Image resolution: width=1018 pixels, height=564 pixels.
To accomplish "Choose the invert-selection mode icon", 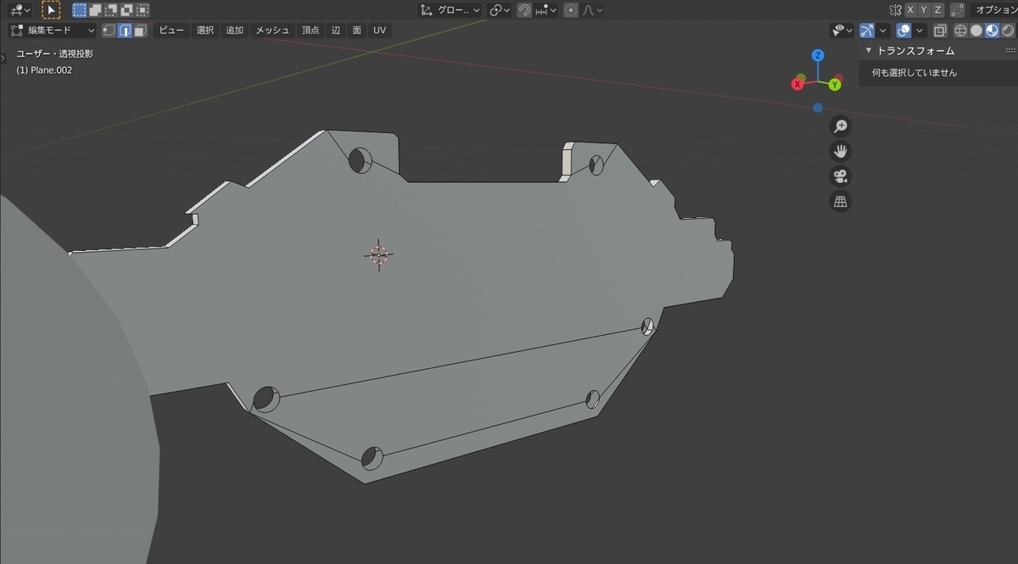I will tap(126, 10).
